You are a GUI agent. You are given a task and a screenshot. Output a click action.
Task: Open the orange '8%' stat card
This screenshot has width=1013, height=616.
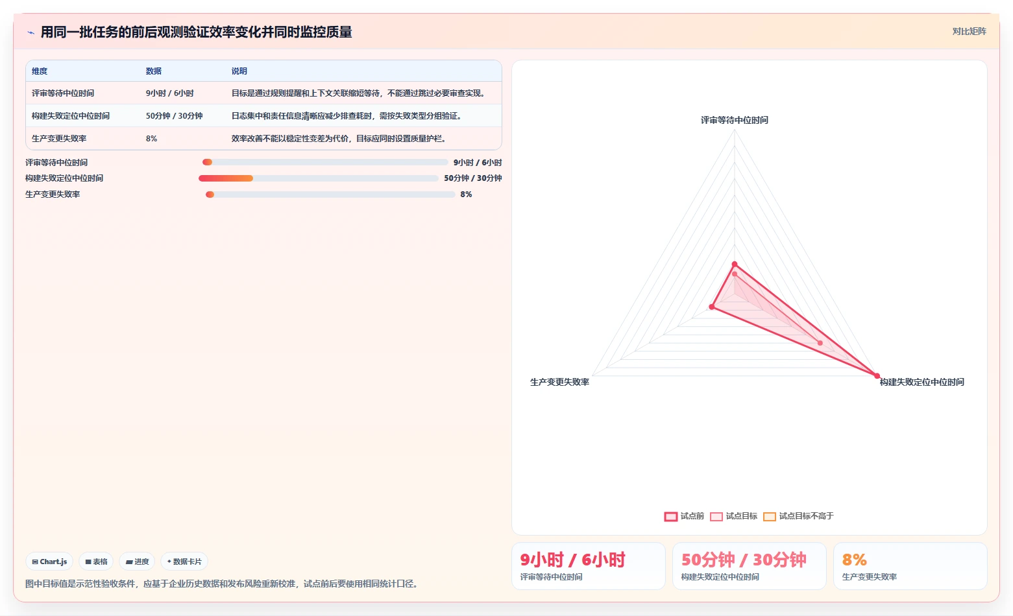click(x=910, y=566)
